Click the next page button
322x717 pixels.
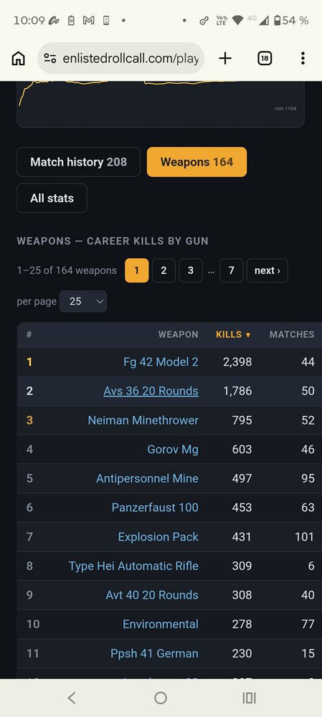[x=267, y=270]
